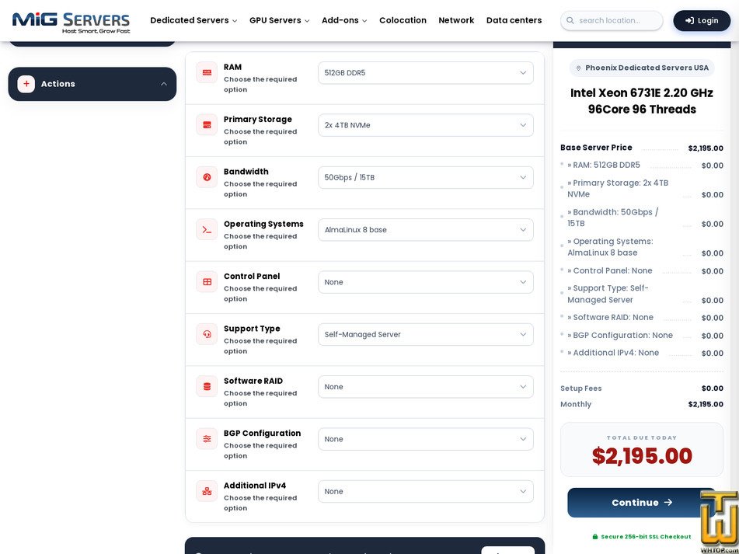Open the GPU Servers menu
Image resolution: width=739 pixels, height=554 pixels.
(x=280, y=20)
